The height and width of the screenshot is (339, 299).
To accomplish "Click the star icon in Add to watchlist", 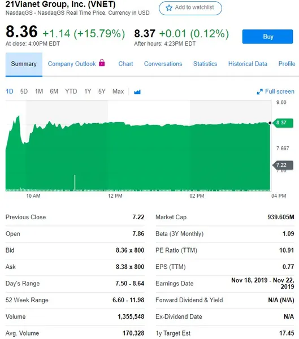I will (x=169, y=8).
